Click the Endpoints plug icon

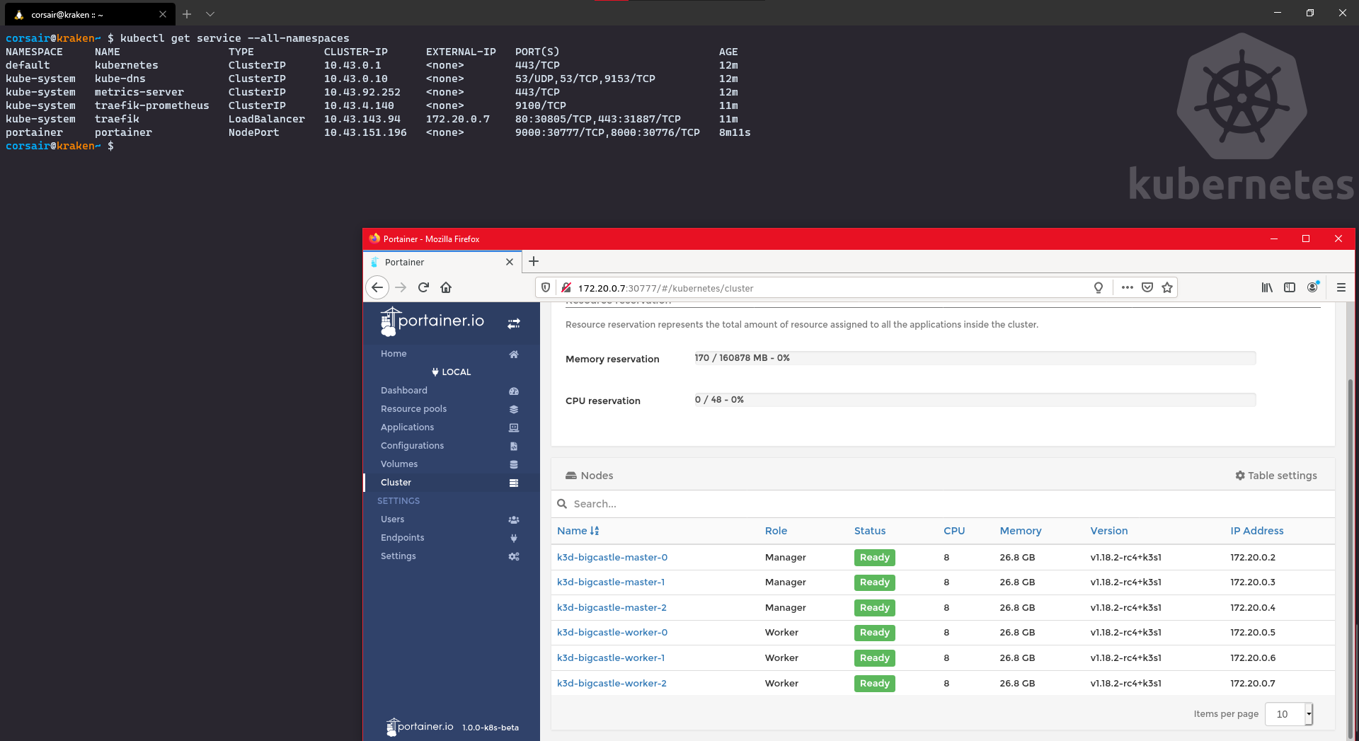coord(514,538)
